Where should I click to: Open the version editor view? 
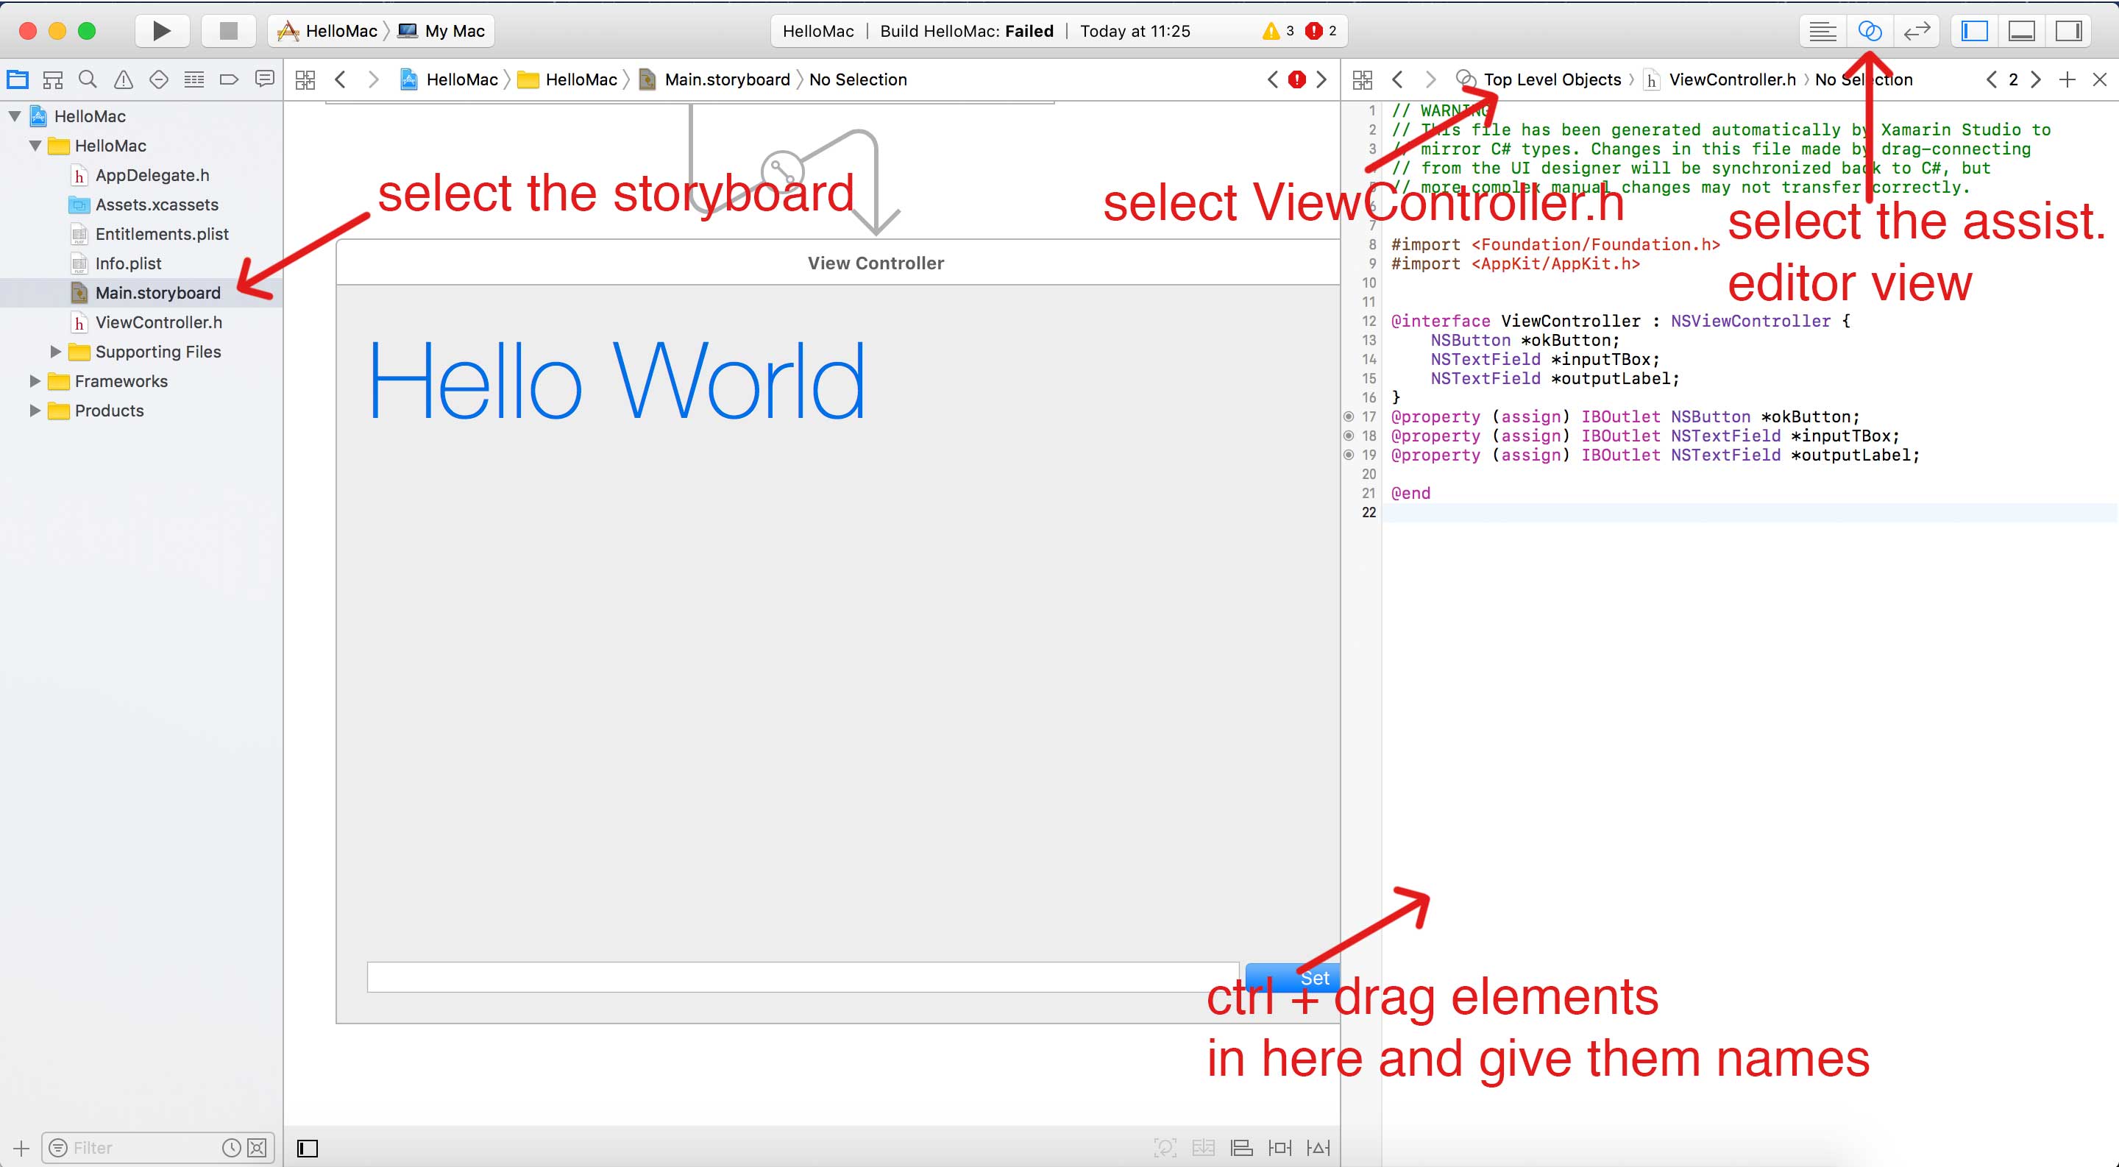[1917, 31]
